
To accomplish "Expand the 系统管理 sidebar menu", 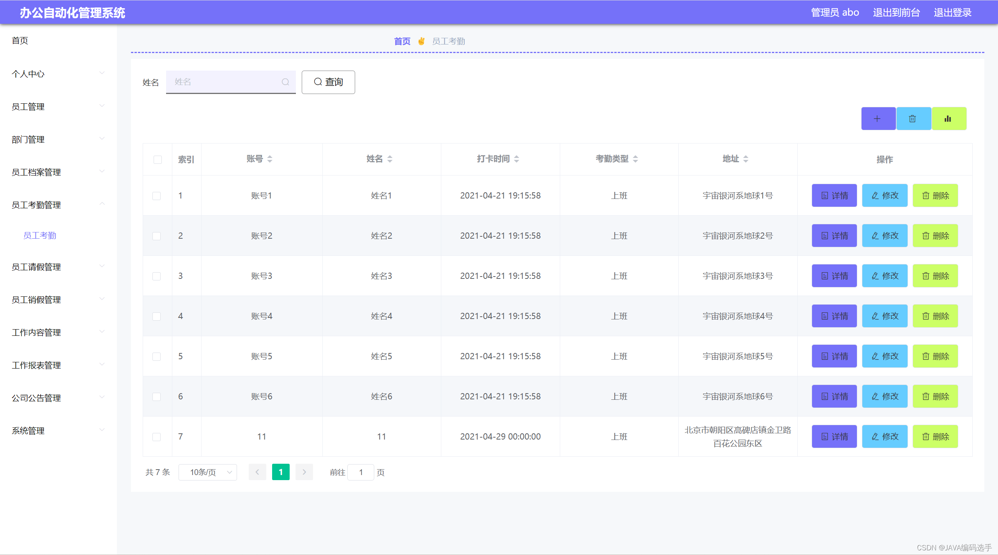I will click(58, 431).
